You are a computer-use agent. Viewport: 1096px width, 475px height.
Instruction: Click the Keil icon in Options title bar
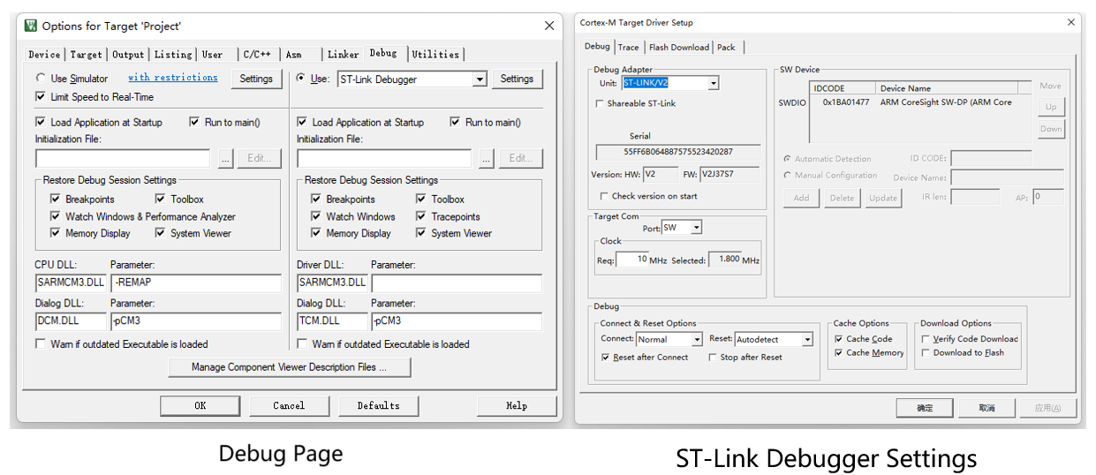point(30,26)
